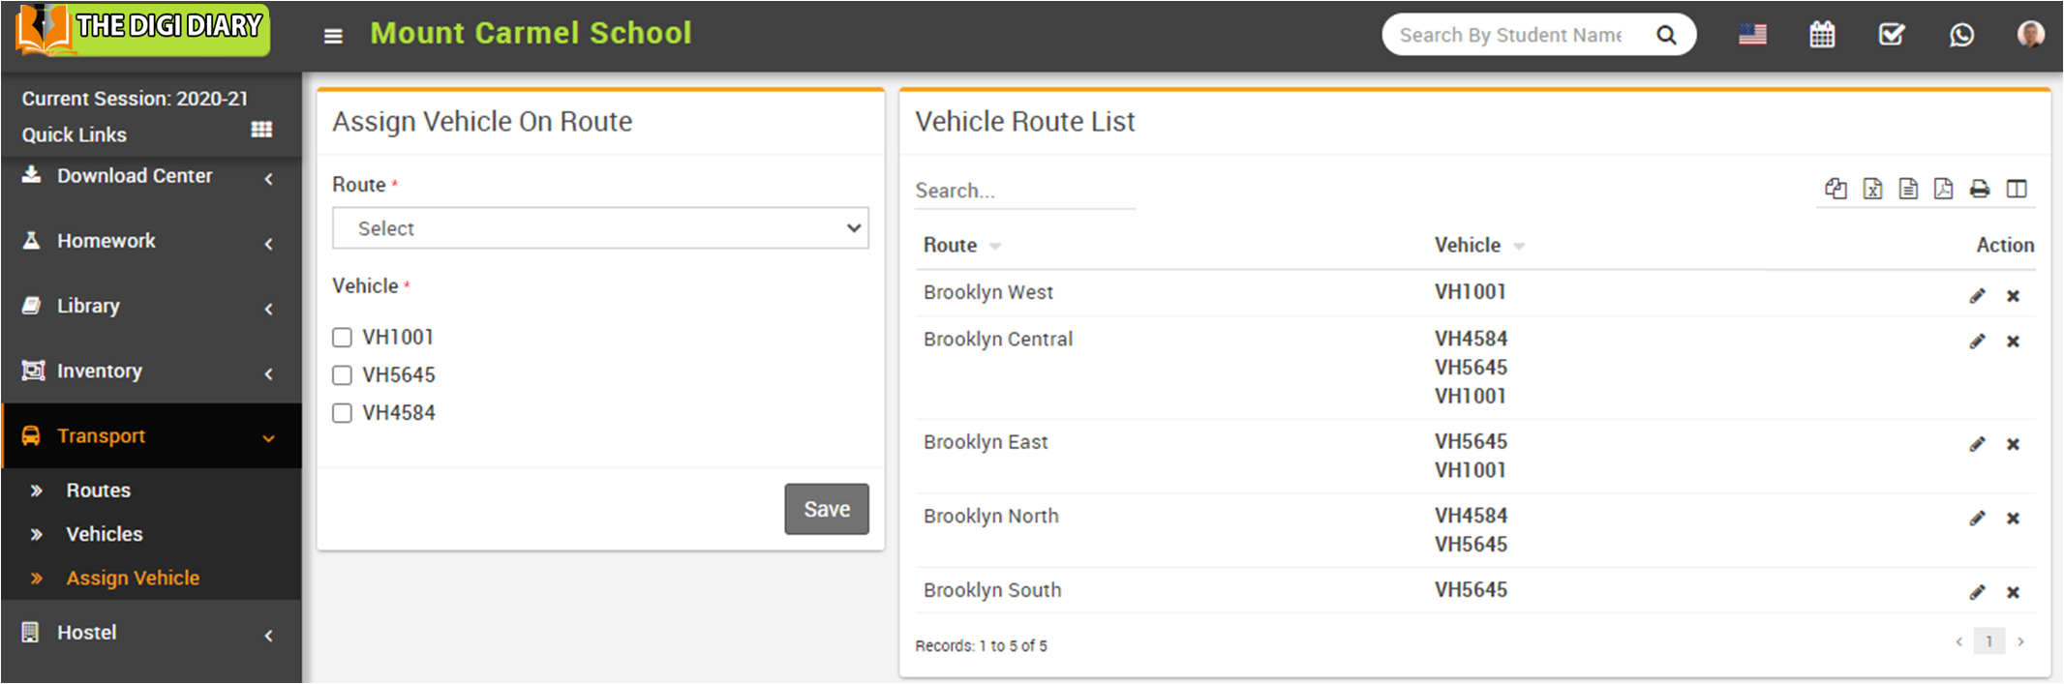Print the Vehicle Route List
Screen dimensions: 2064x684
(1980, 189)
